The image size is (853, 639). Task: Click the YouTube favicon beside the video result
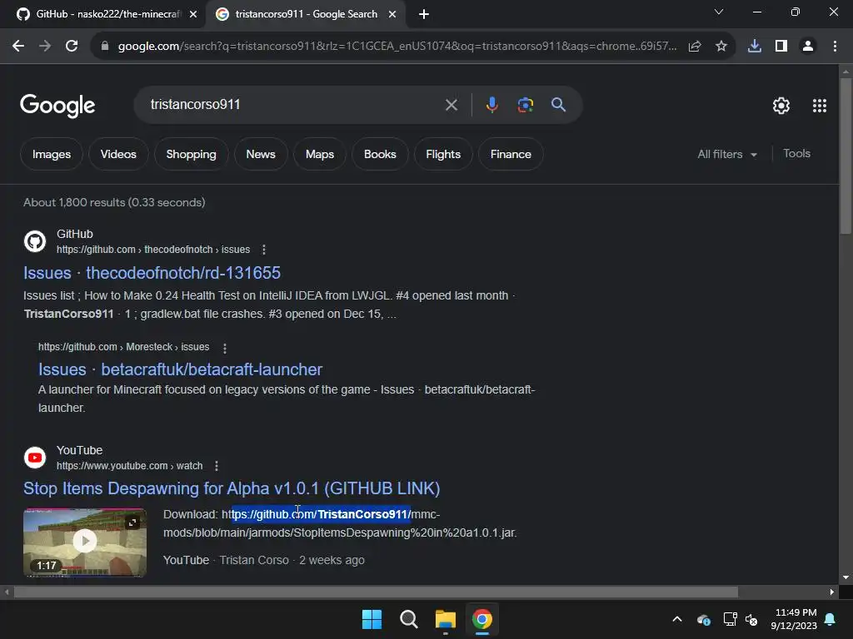(35, 458)
